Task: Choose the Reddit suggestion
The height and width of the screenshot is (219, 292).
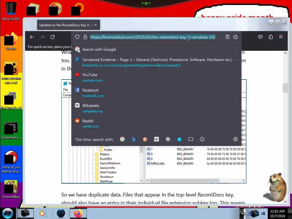Action: (157, 123)
